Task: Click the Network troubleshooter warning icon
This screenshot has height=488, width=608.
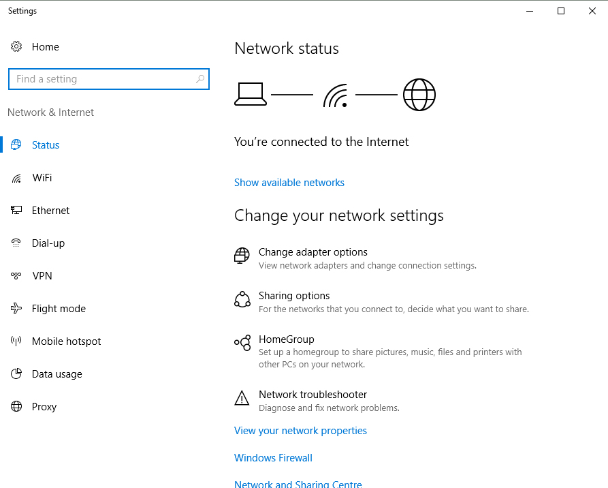Action: (x=242, y=398)
